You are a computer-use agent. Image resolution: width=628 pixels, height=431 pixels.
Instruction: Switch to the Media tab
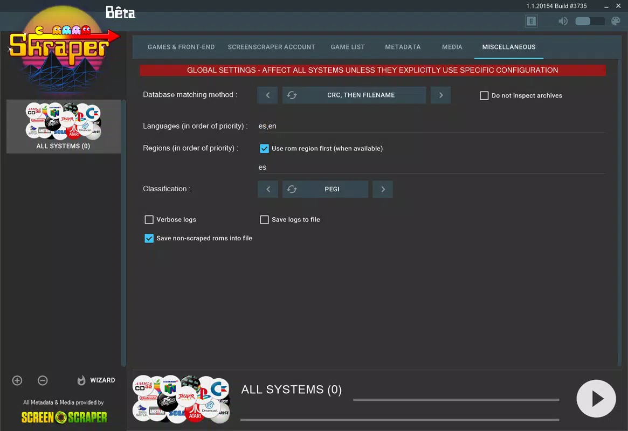tap(452, 47)
